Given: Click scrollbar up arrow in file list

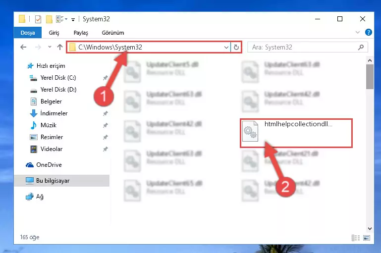Looking at the screenshot, I should (x=370, y=60).
